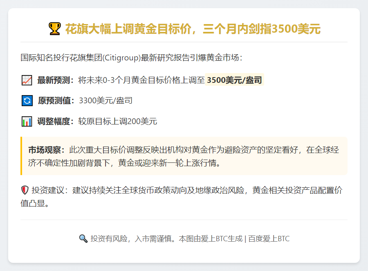
Task: Click the 投资建议 paragraph text
Action: coord(182,197)
